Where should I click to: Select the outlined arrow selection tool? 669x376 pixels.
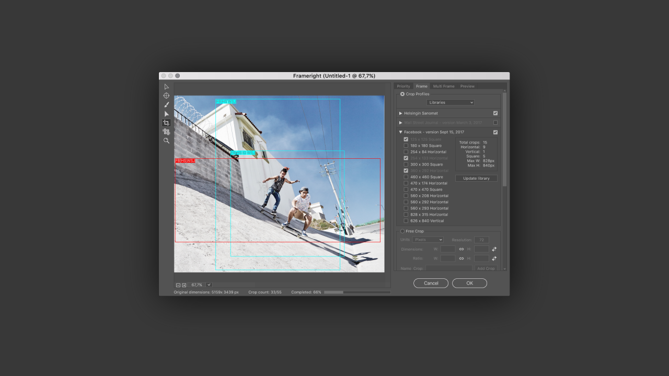pos(167,87)
